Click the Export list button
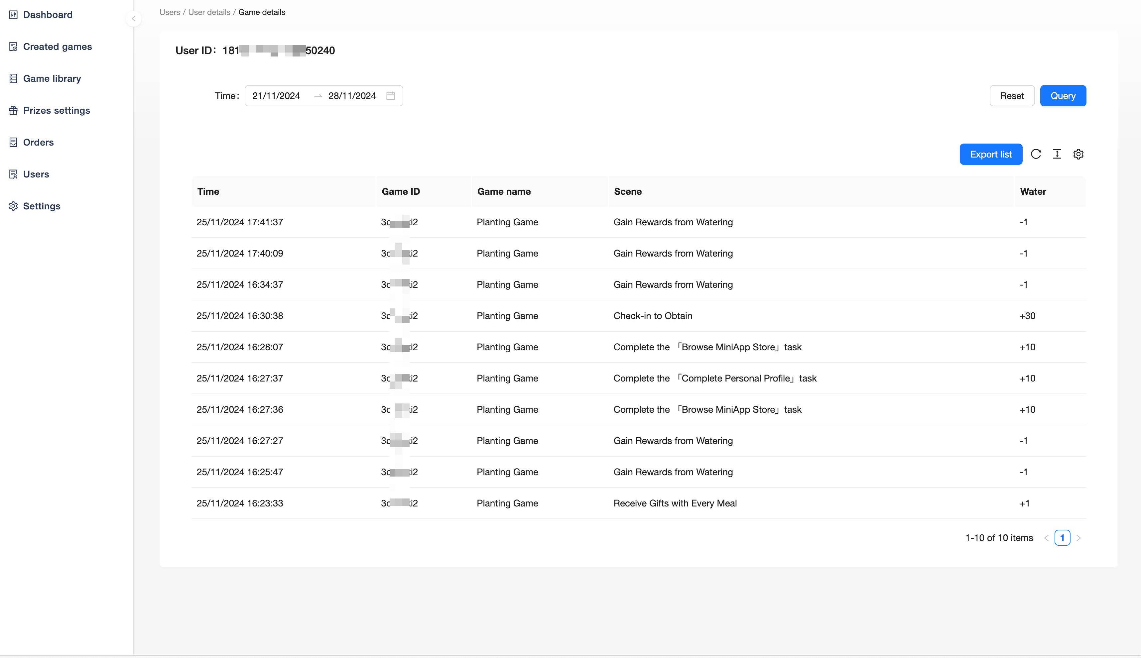 click(990, 154)
